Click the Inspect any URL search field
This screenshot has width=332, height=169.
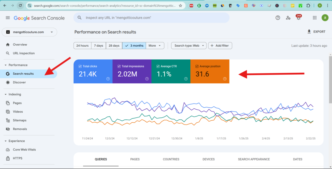(151, 18)
